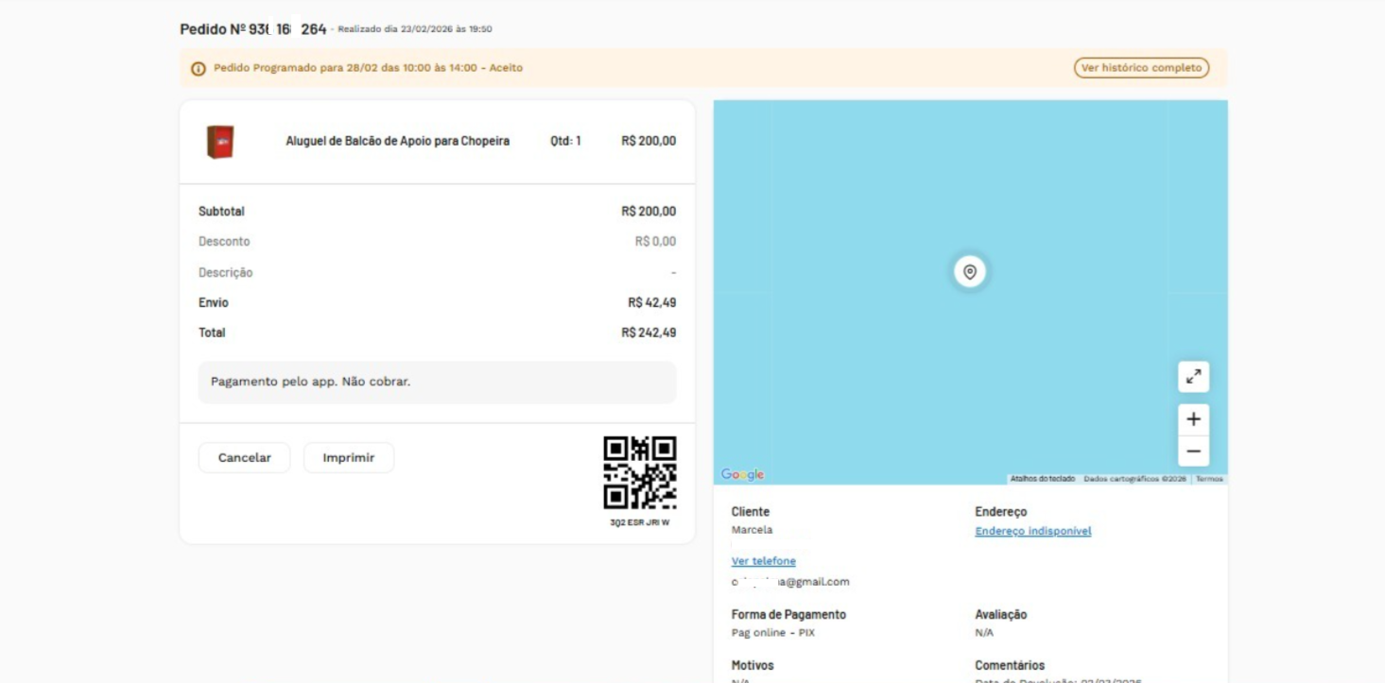Click the chopeira product image
This screenshot has width=1385, height=683.
(221, 140)
